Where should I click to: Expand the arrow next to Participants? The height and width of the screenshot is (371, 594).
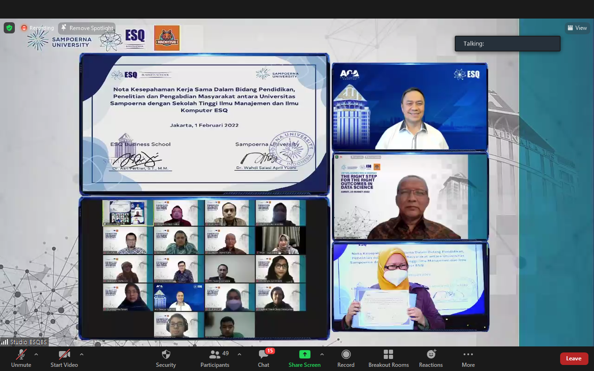(x=239, y=354)
